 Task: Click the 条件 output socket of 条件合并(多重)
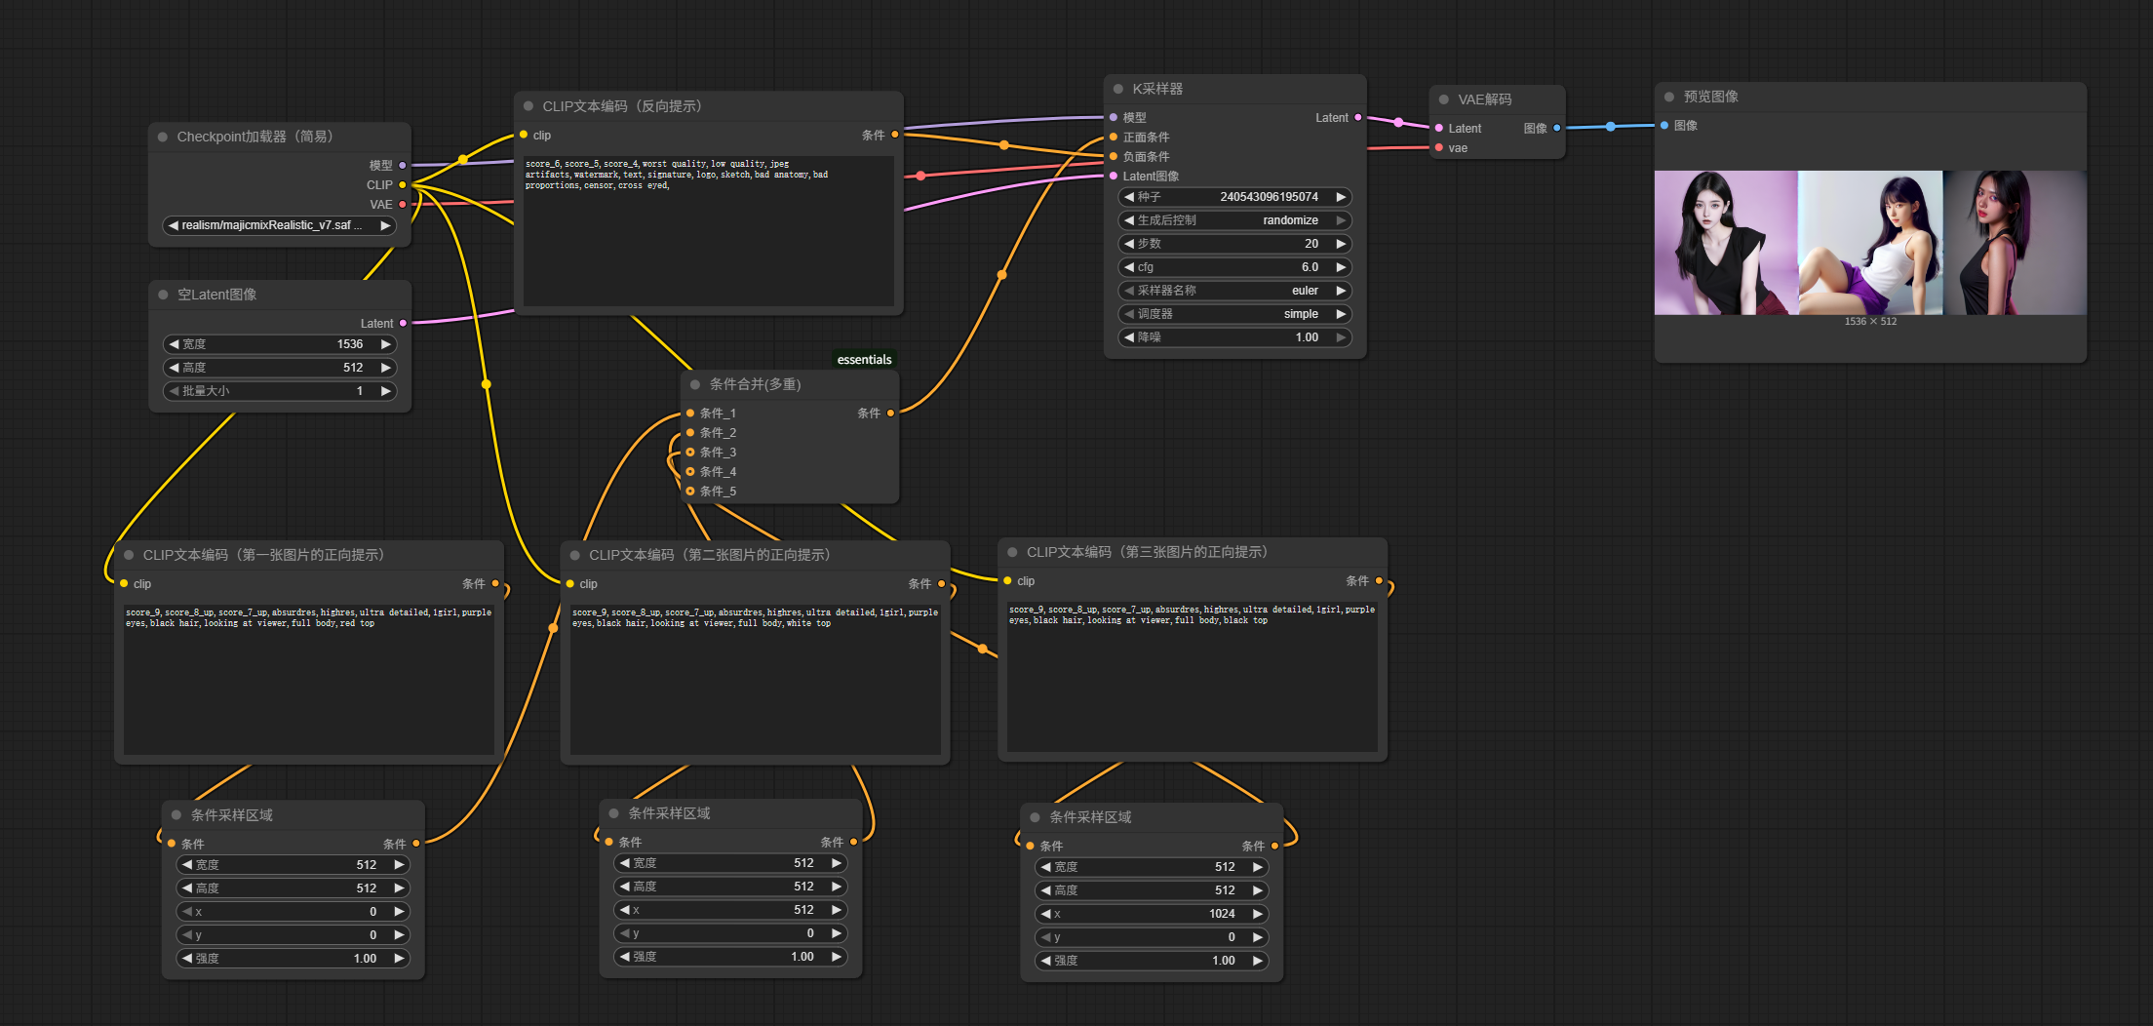pyautogui.click(x=890, y=413)
